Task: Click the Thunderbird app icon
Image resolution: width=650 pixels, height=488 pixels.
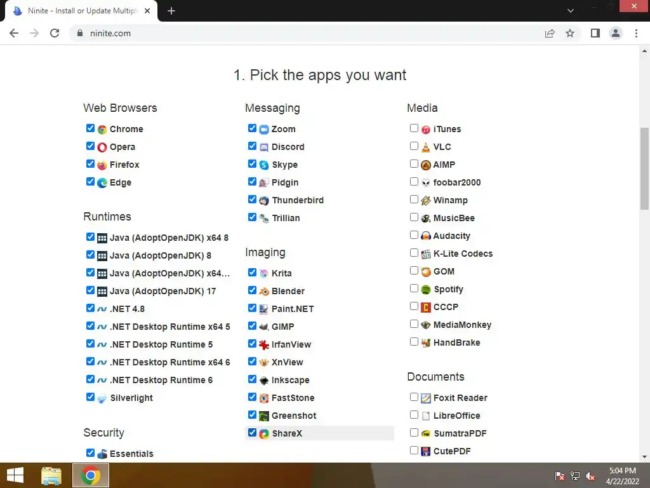Action: pos(264,201)
